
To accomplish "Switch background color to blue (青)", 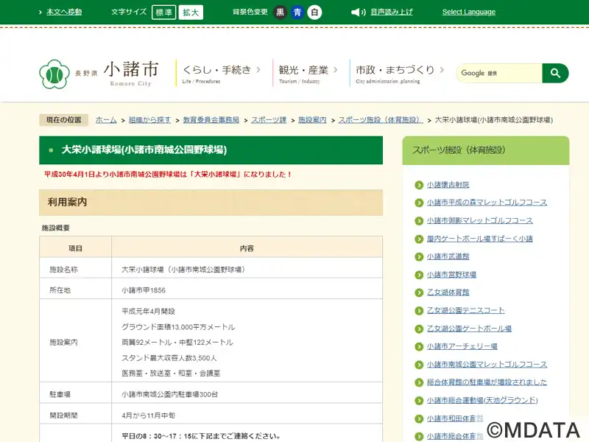I will [297, 12].
